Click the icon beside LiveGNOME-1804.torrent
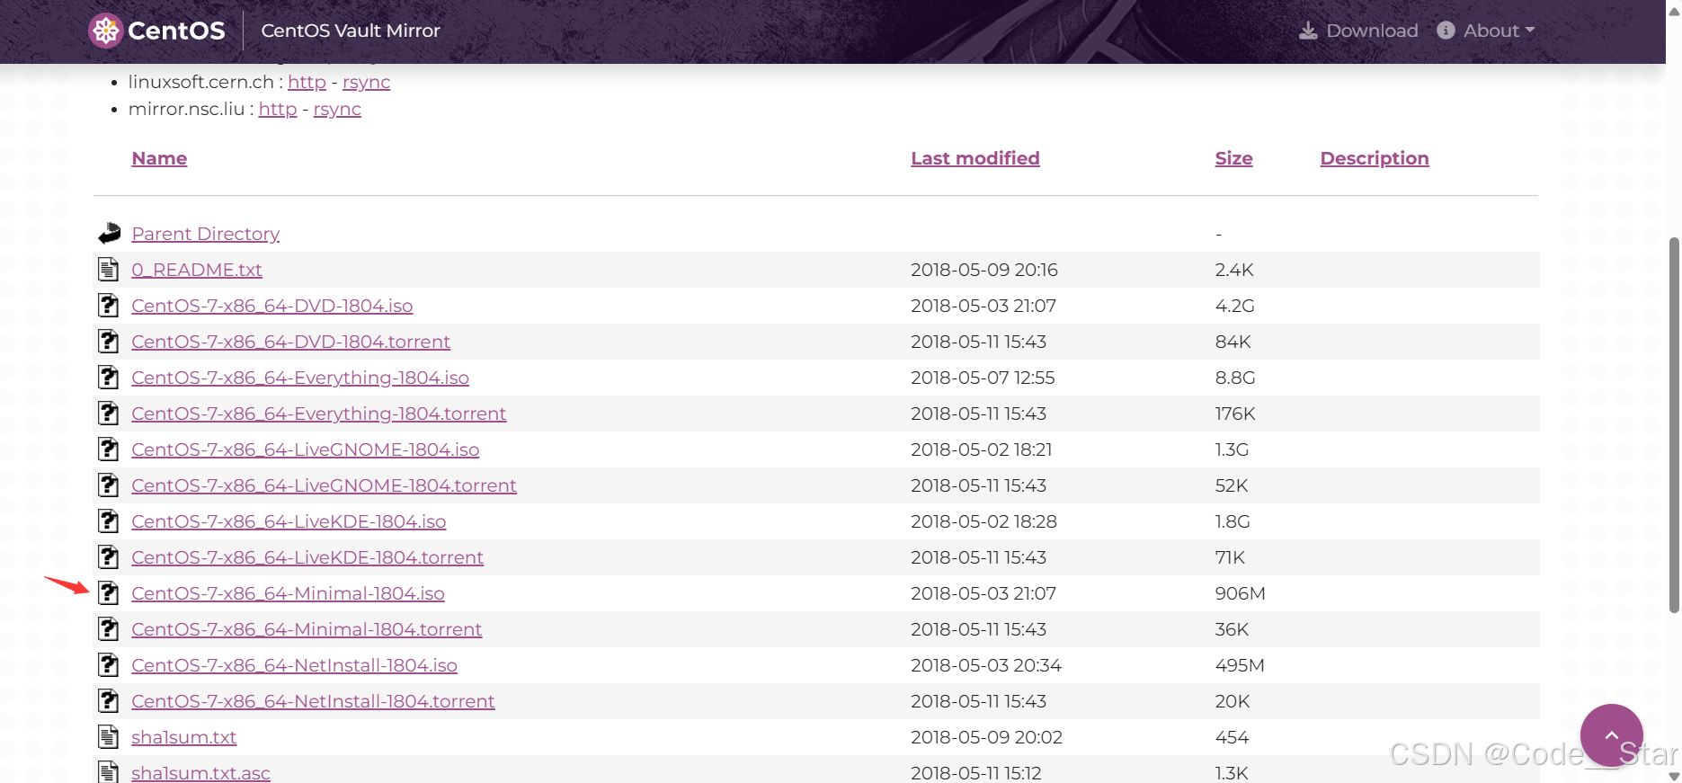This screenshot has width=1682, height=783. pyautogui.click(x=109, y=485)
